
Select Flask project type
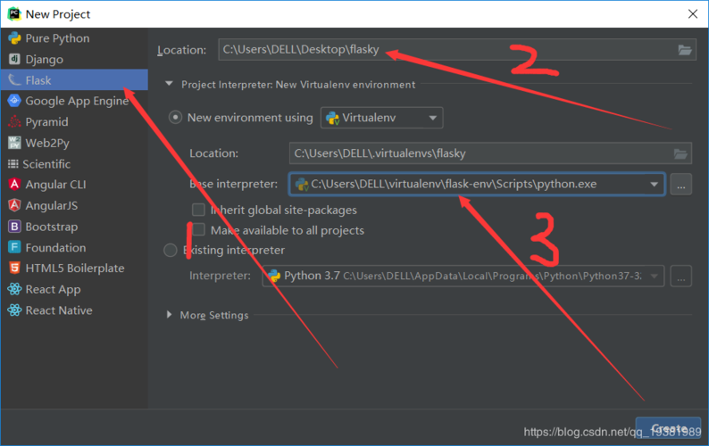click(x=74, y=80)
